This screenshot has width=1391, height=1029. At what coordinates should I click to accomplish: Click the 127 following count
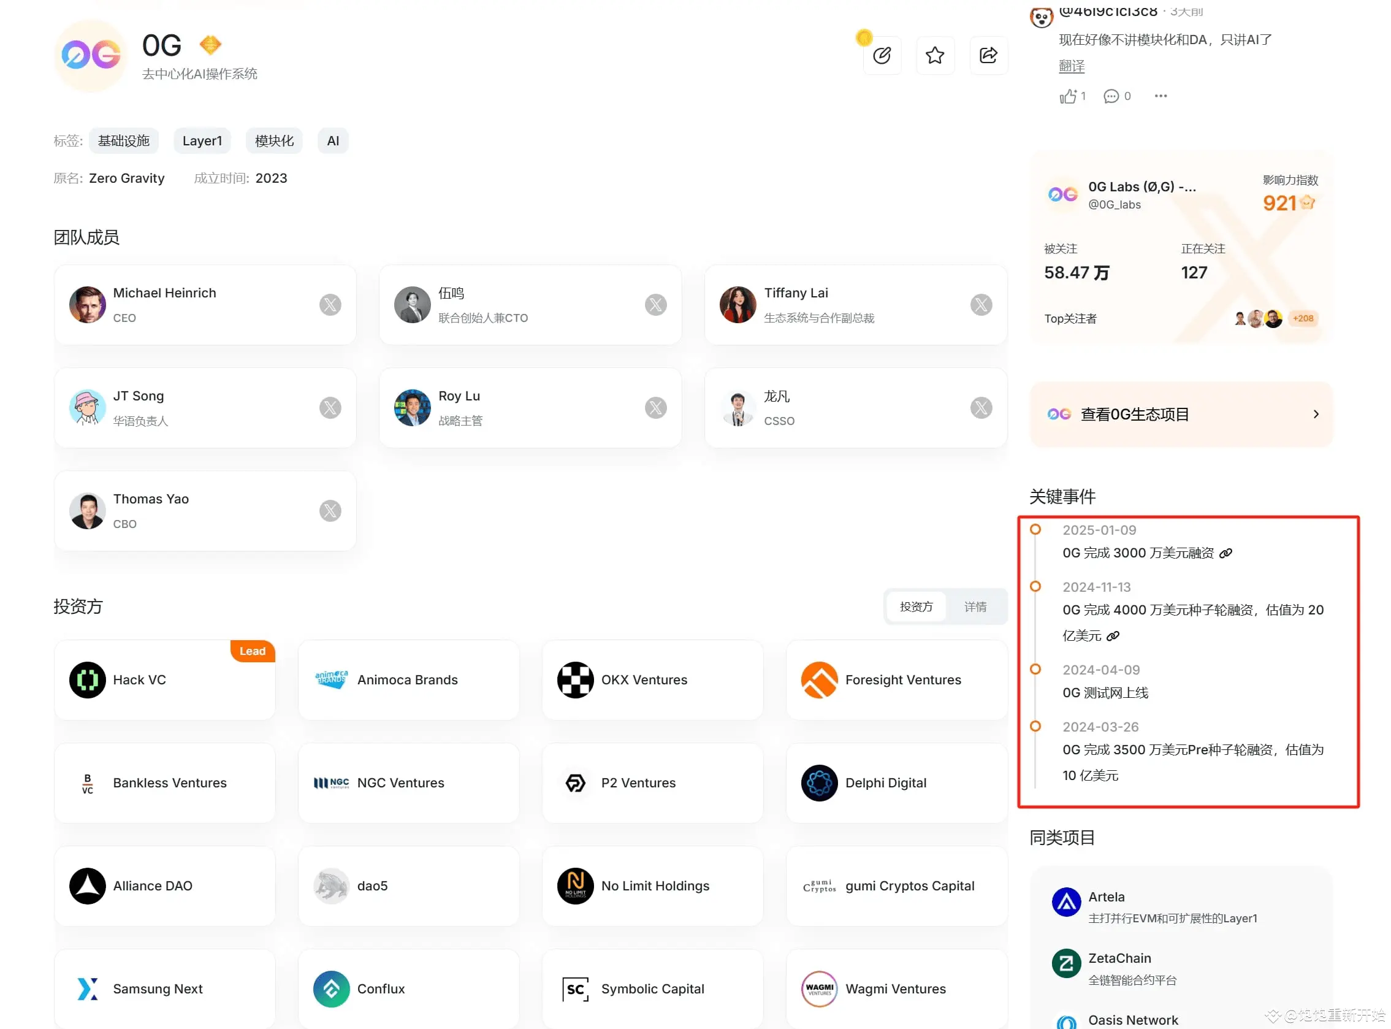[x=1194, y=273]
